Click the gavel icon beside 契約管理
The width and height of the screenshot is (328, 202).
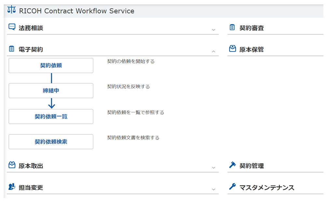pyautogui.click(x=232, y=165)
